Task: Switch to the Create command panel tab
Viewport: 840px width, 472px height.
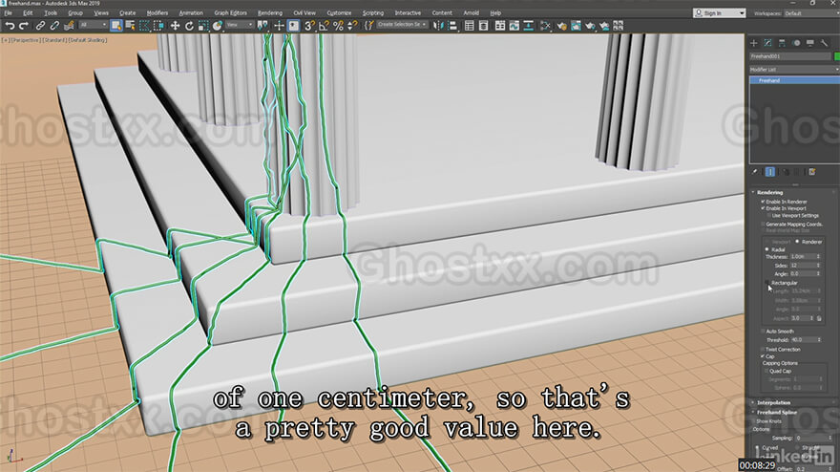Action: (754, 43)
